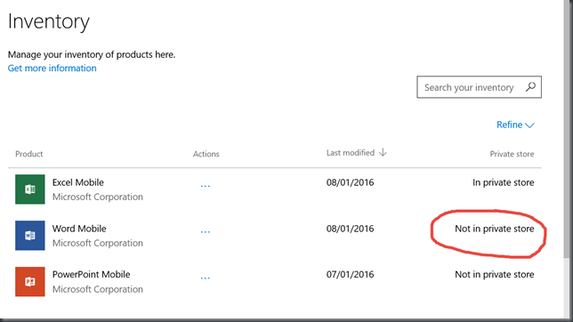Screen dimensions: 573x322
Task: Click Not in private store for PowerPoint Mobile
Action: point(495,275)
